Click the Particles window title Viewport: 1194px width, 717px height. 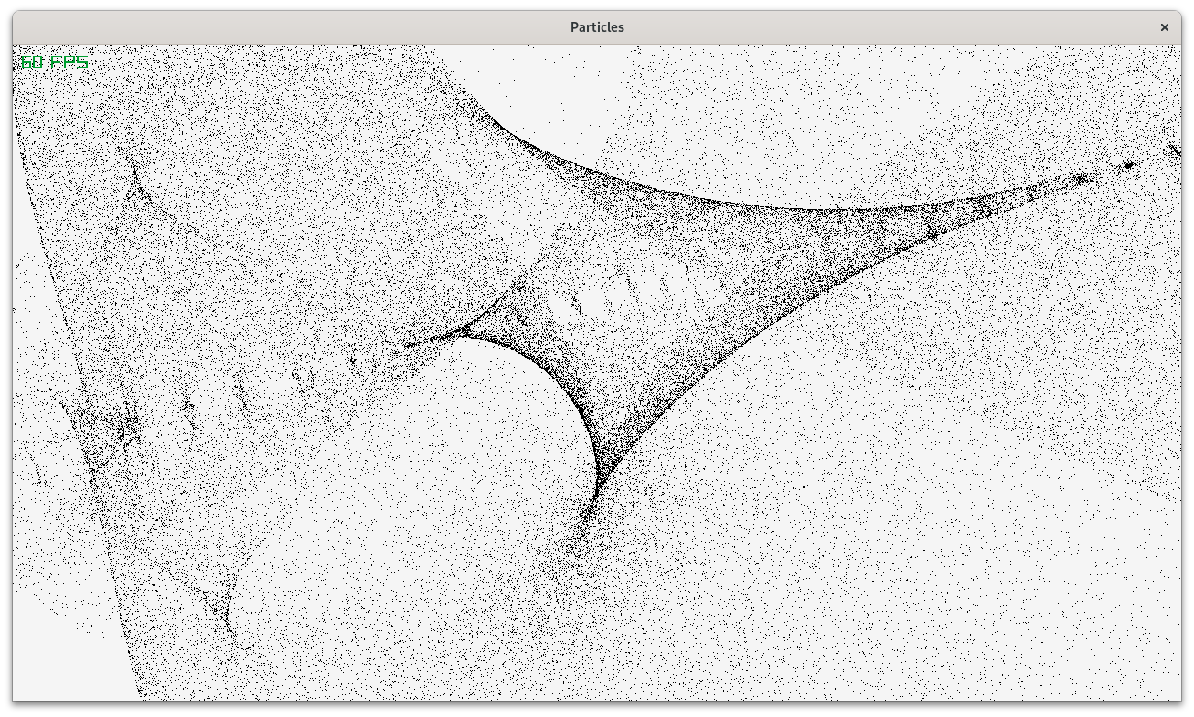pos(597,27)
